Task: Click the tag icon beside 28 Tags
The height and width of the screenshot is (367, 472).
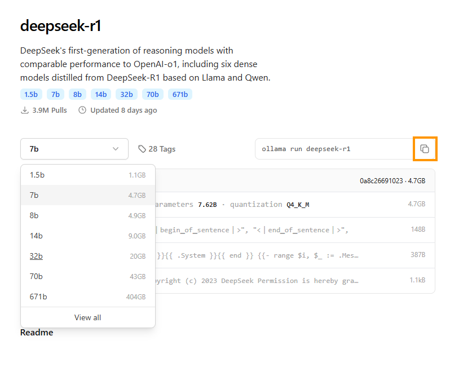Action: click(x=142, y=149)
